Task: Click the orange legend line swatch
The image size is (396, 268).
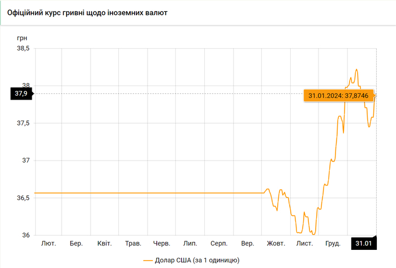Action: pyautogui.click(x=148, y=260)
